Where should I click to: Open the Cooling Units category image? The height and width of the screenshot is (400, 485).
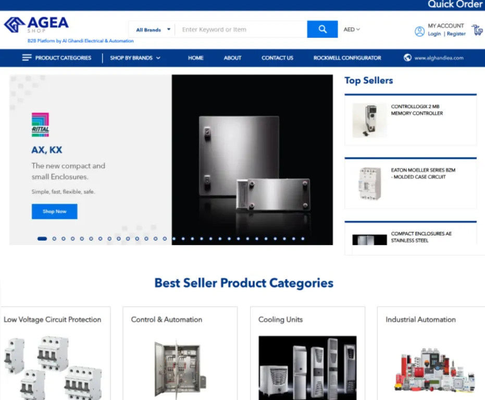(307, 368)
